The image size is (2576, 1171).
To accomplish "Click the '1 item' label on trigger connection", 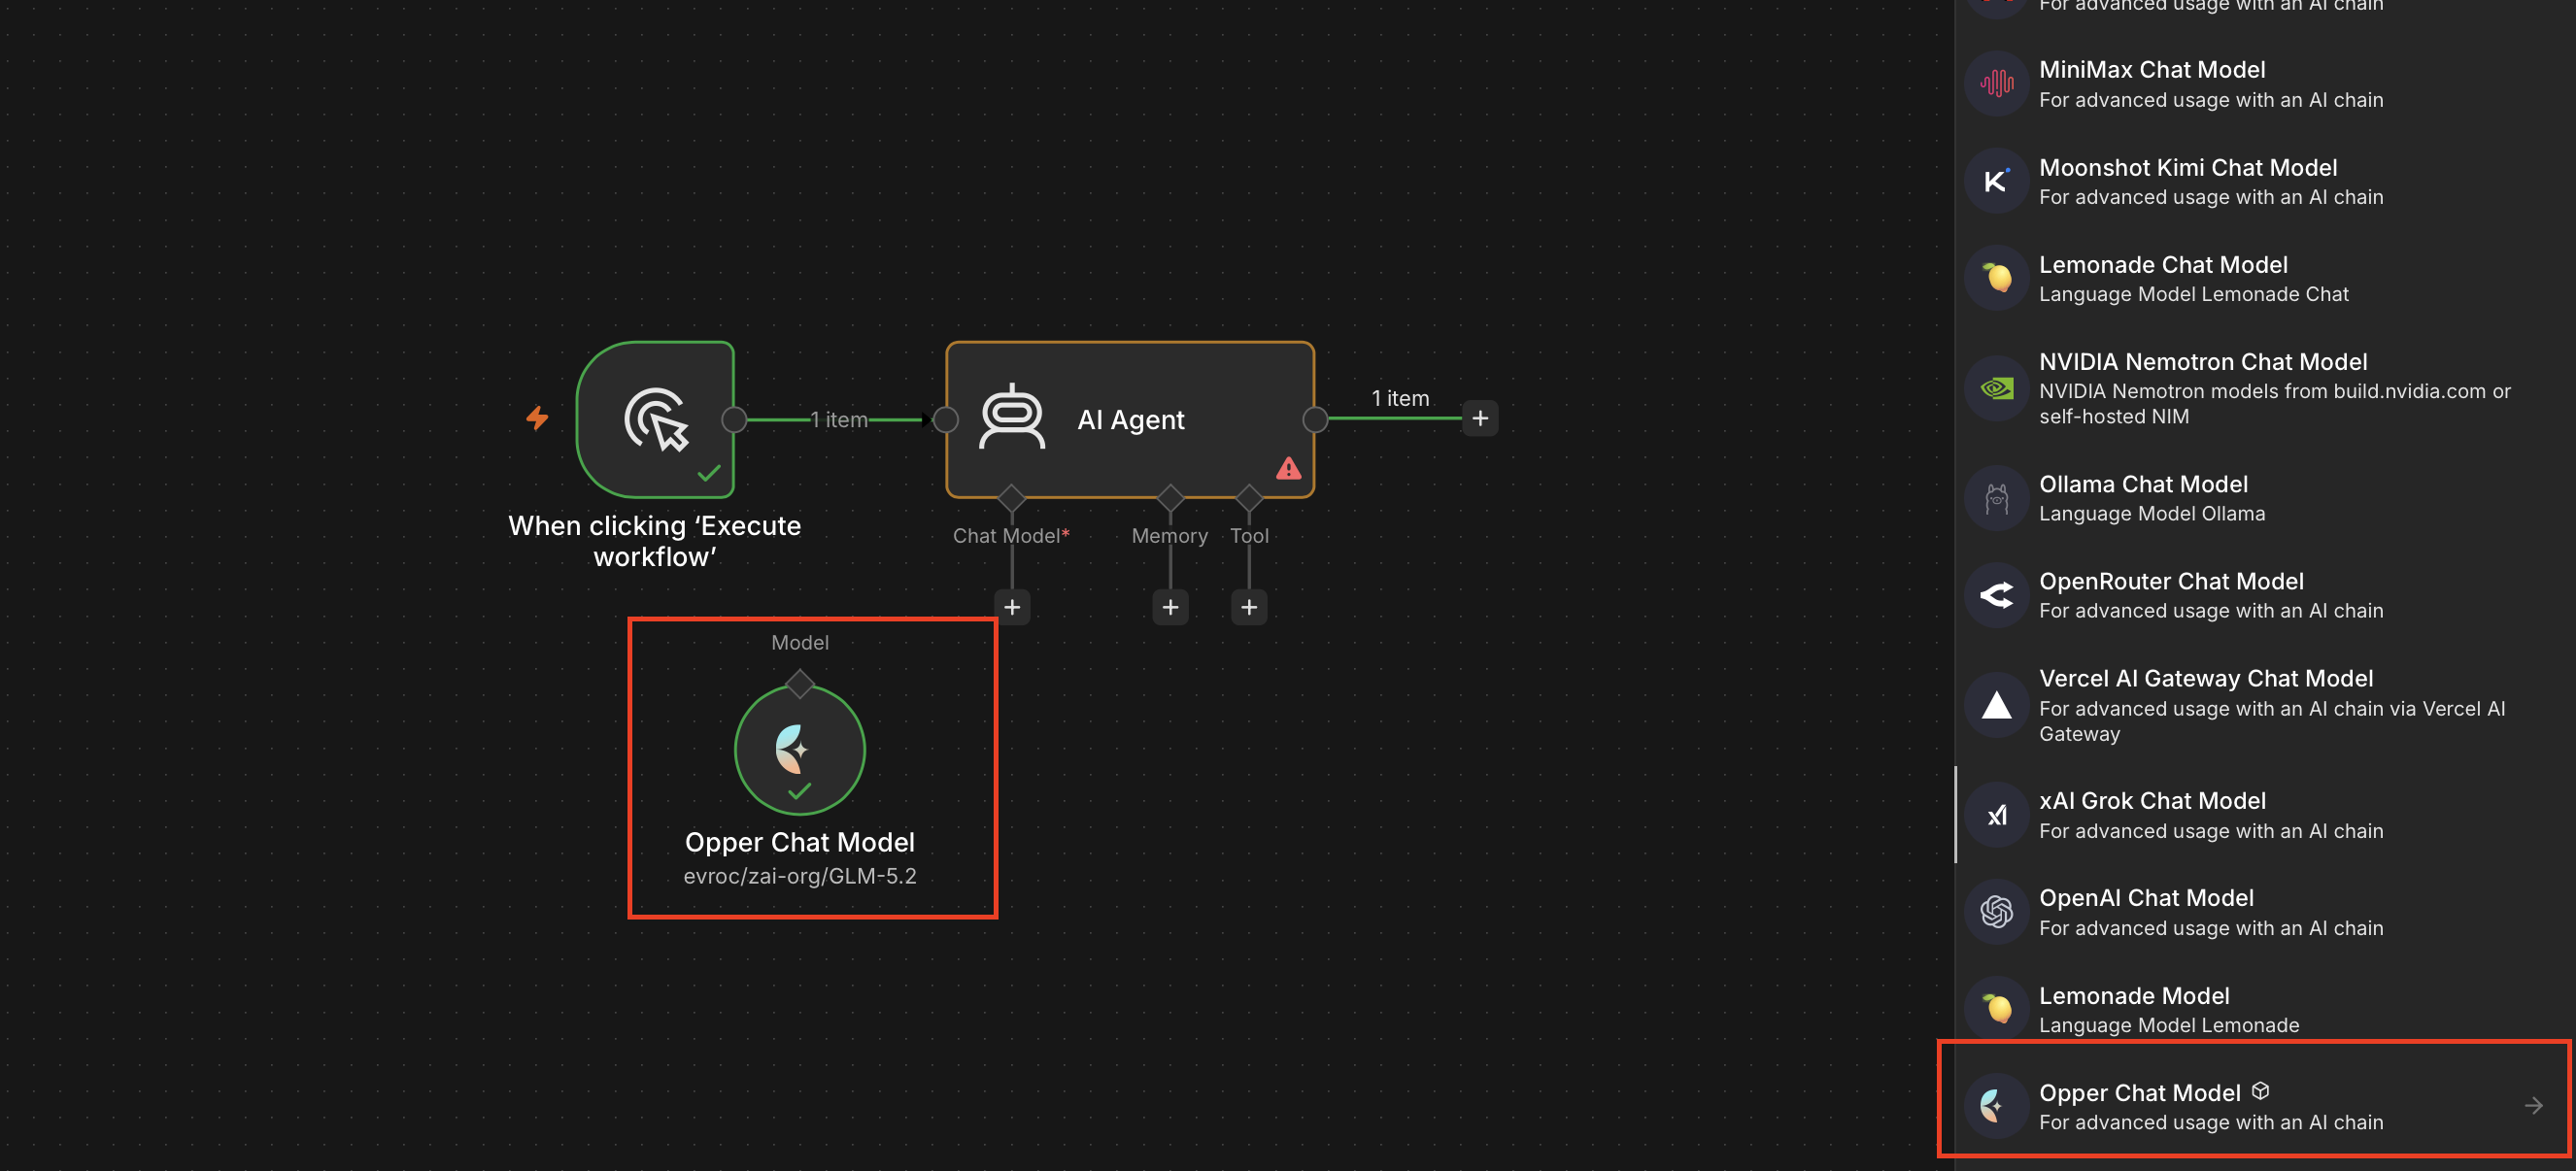I will (x=839, y=420).
